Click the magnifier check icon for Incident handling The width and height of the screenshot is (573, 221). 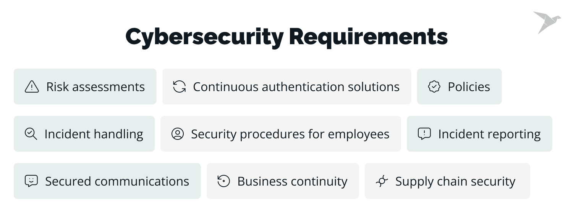tap(31, 134)
